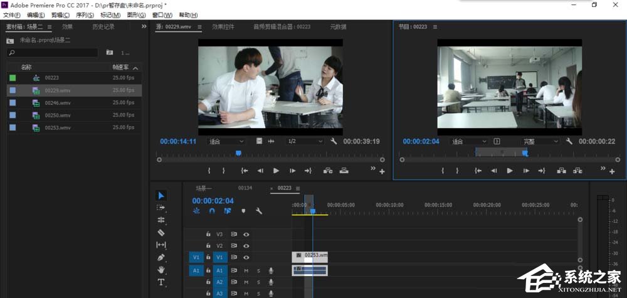Open source monitor 1/2 resolution dropdown
The height and width of the screenshot is (298, 627).
pyautogui.click(x=305, y=142)
